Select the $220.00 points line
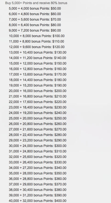 click(38, 102)
